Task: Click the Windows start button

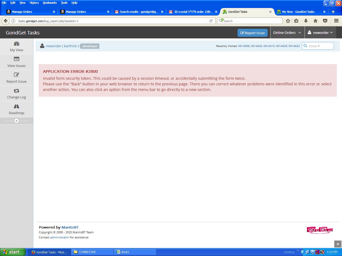Action: pos(13,252)
